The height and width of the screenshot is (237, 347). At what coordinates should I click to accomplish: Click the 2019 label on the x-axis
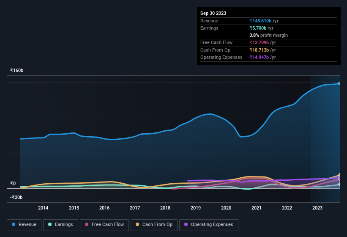(196, 208)
